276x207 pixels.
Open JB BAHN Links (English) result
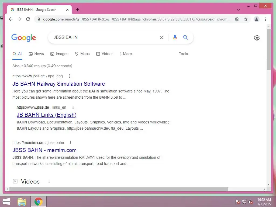[x=46, y=115]
